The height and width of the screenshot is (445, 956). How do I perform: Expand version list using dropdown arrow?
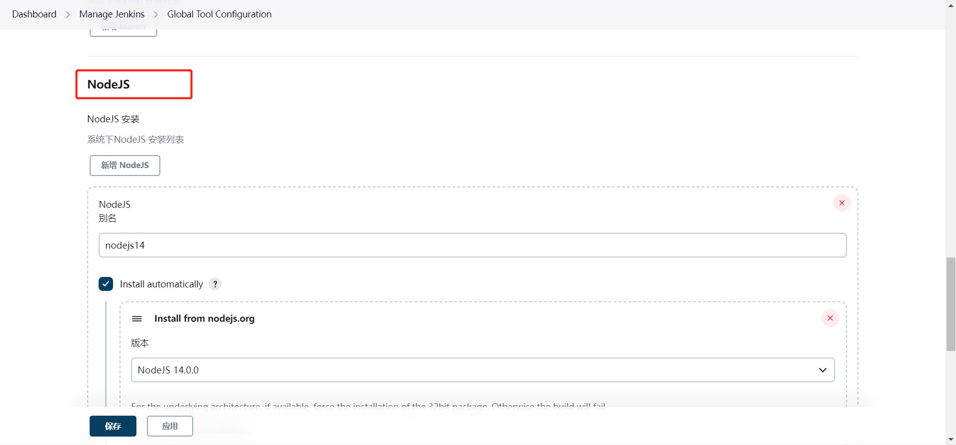point(823,370)
